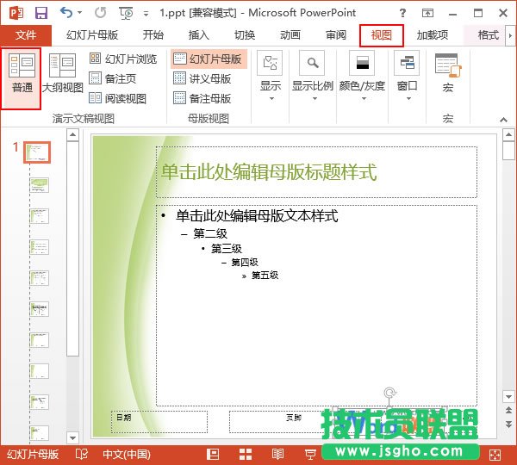Image resolution: width=517 pixels, height=465 pixels.
Task: Select the 审阅 review tab
Action: pyautogui.click(x=336, y=35)
